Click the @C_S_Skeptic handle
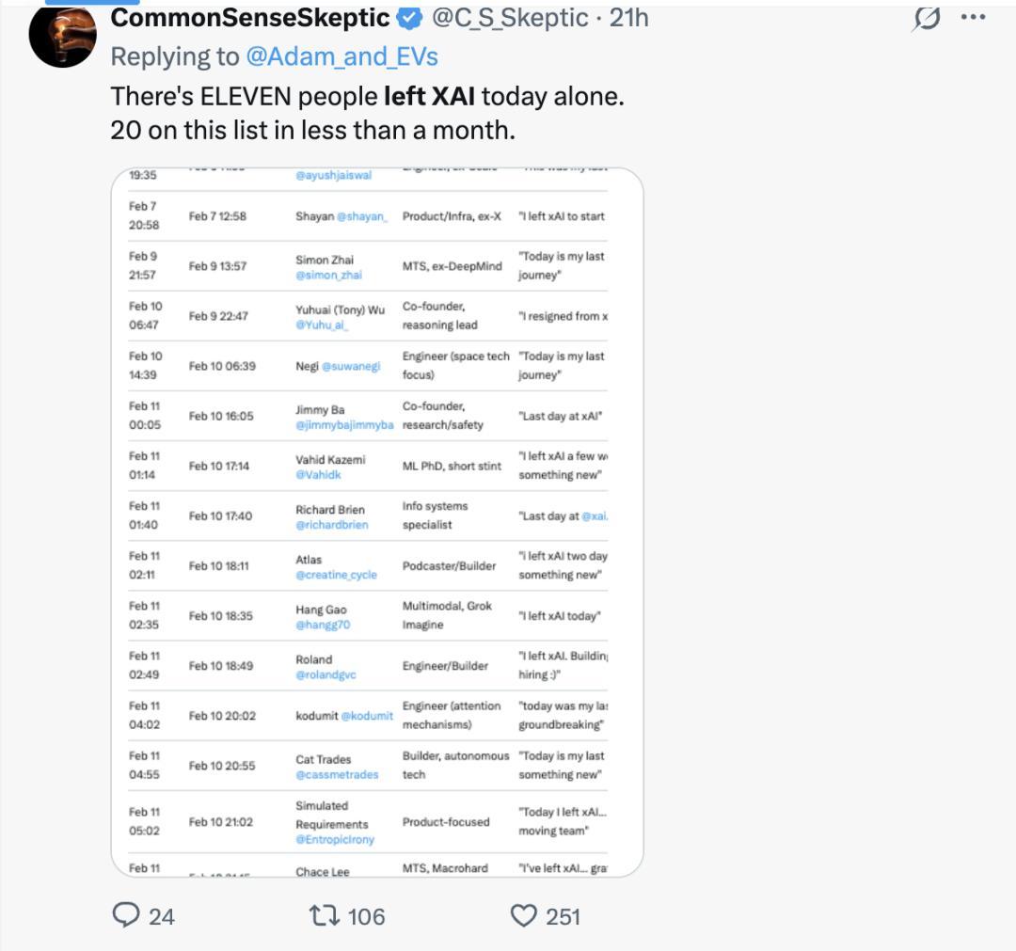Screen dimensions: 1016x951 [510, 17]
